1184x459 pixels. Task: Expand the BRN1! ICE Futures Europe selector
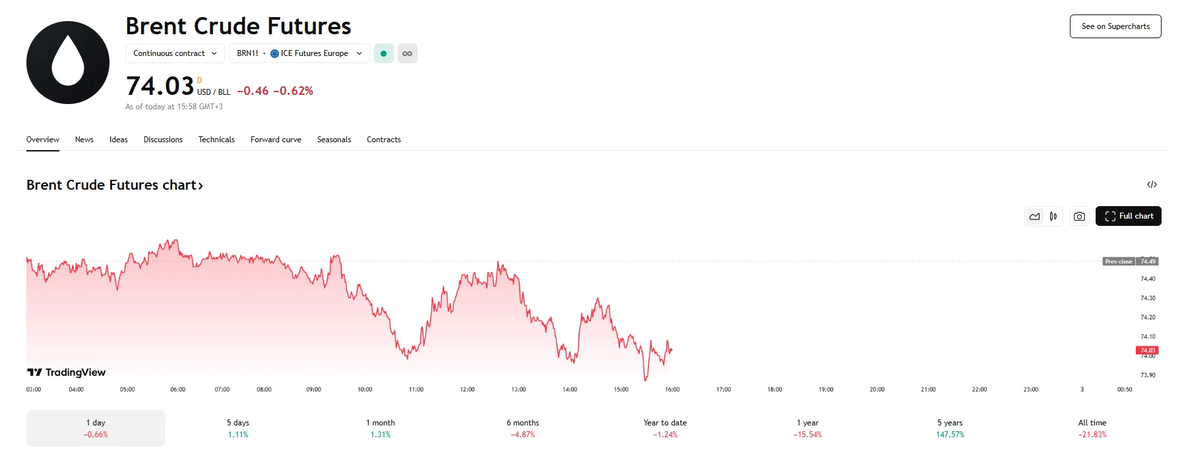[299, 53]
